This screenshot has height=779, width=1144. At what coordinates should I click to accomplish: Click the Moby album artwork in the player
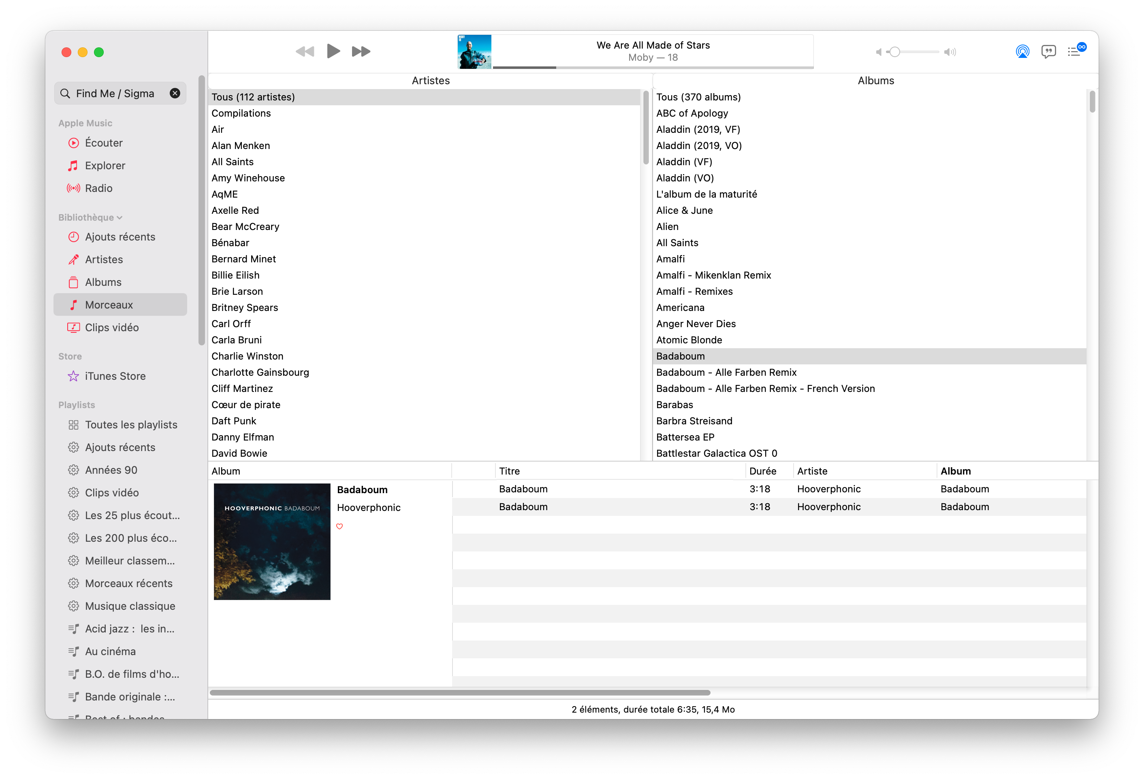coord(474,52)
